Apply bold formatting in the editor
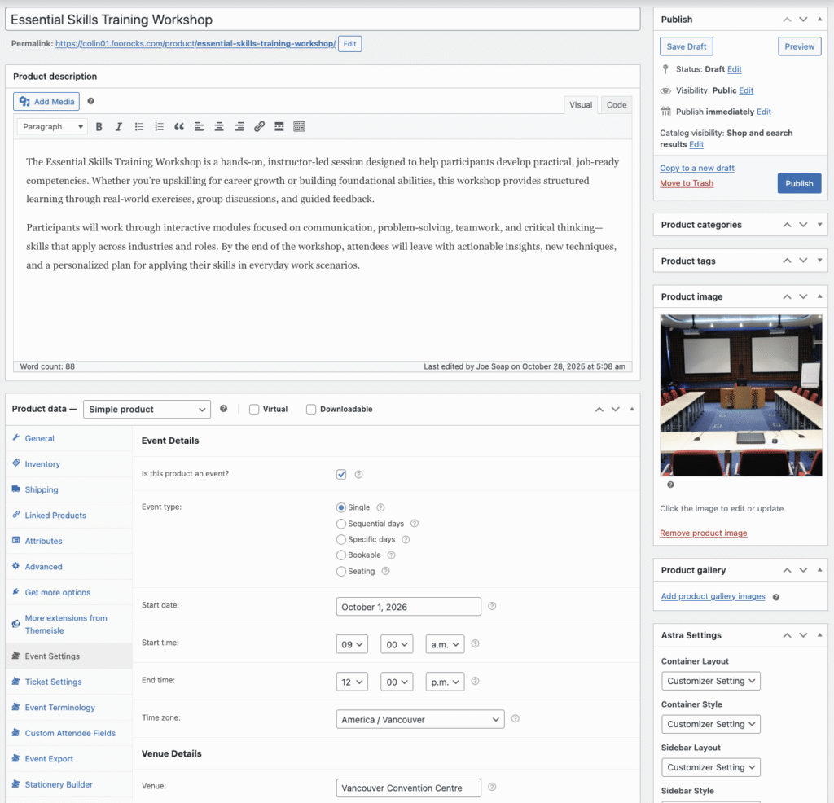834x803 pixels. click(x=99, y=126)
